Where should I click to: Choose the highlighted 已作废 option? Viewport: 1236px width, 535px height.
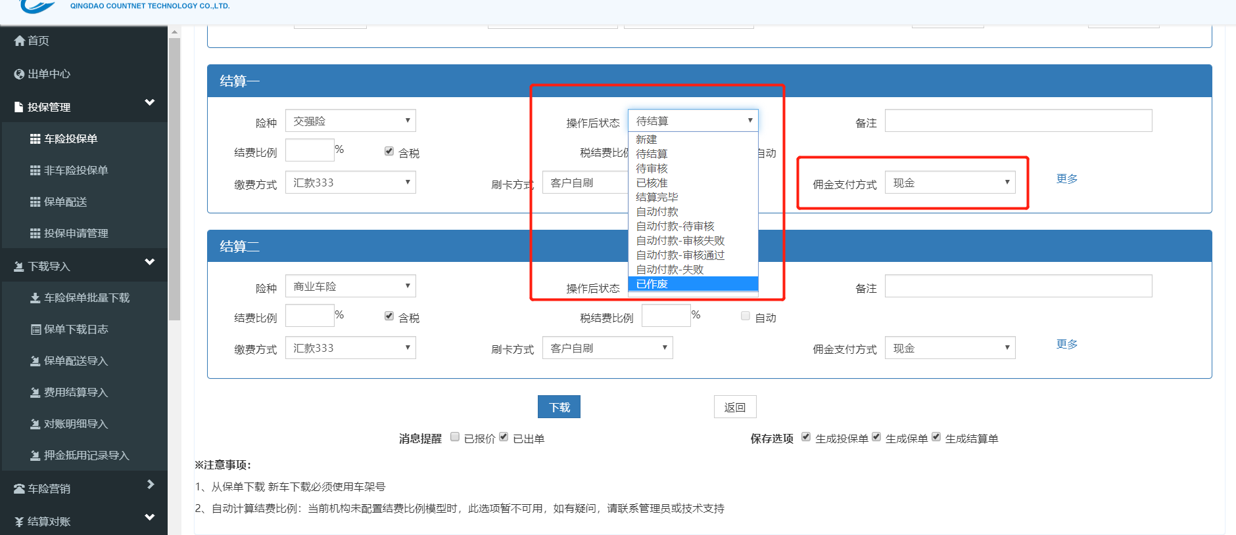click(693, 284)
